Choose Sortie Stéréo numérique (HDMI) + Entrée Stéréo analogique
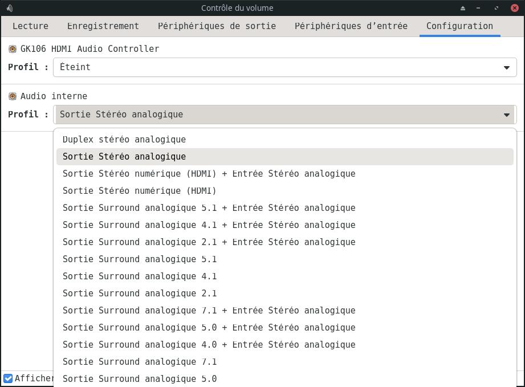 [x=285, y=174]
